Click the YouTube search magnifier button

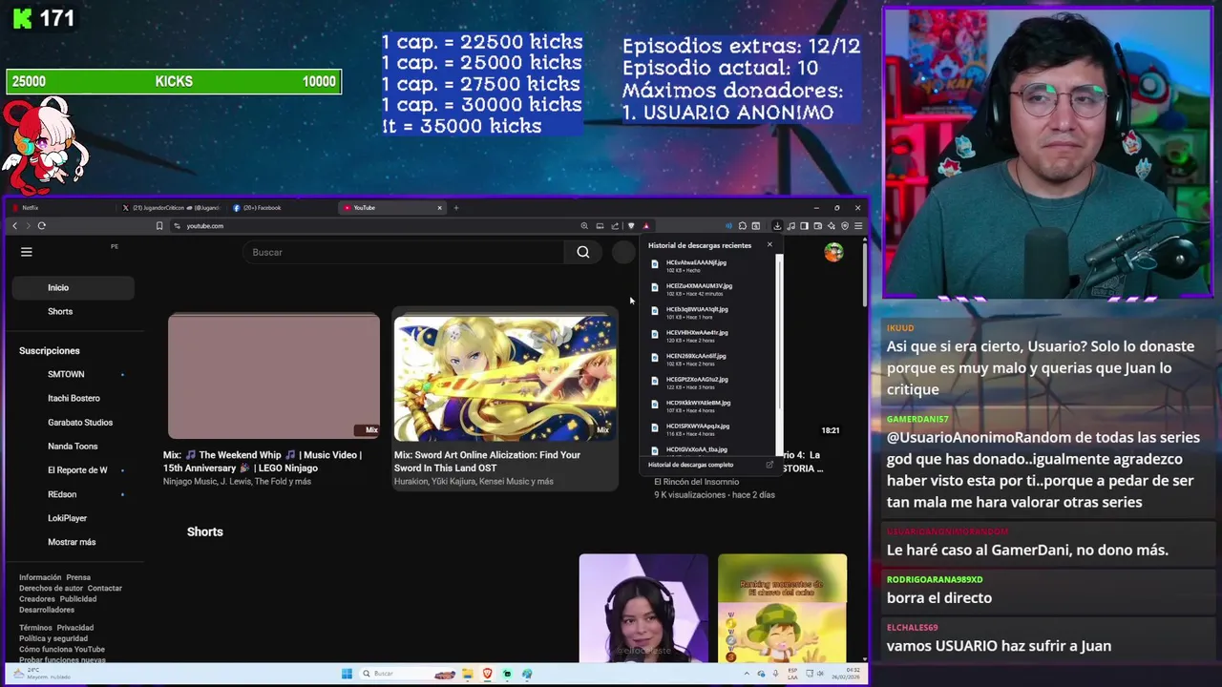tap(583, 252)
